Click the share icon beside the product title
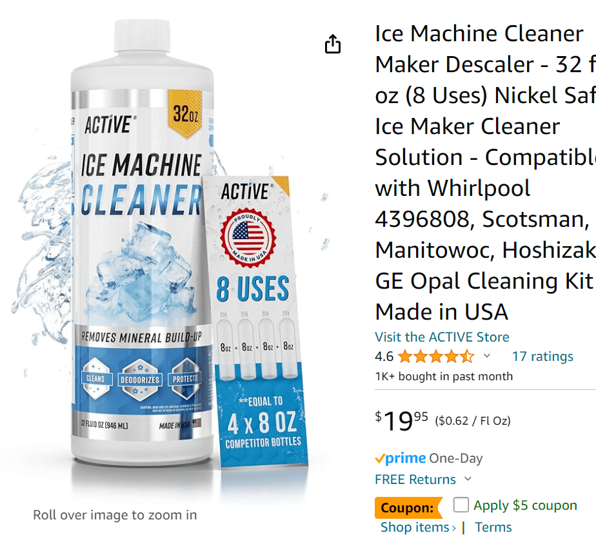The width and height of the screenshot is (596, 542). (333, 44)
